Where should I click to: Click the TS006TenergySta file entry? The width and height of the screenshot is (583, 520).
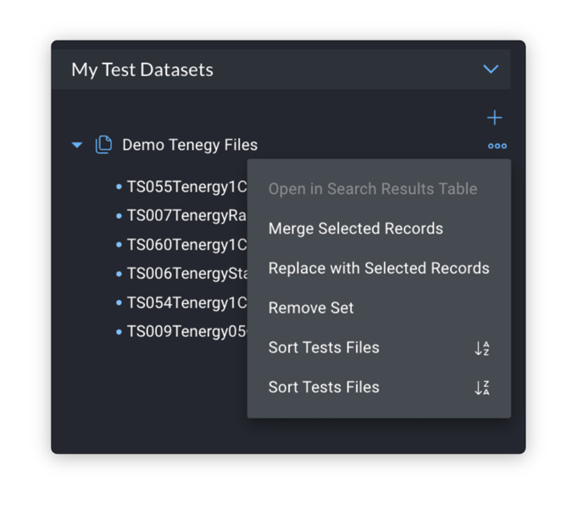pyautogui.click(x=186, y=274)
